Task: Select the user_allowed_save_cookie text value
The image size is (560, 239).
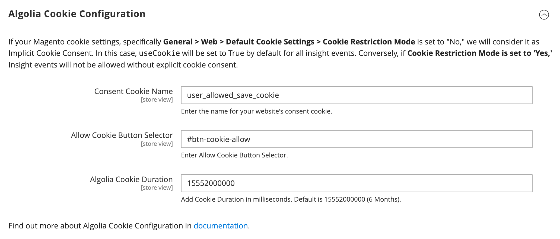Action: tap(233, 95)
